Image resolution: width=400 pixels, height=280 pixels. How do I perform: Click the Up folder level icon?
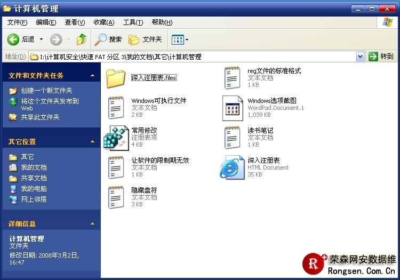(82, 39)
